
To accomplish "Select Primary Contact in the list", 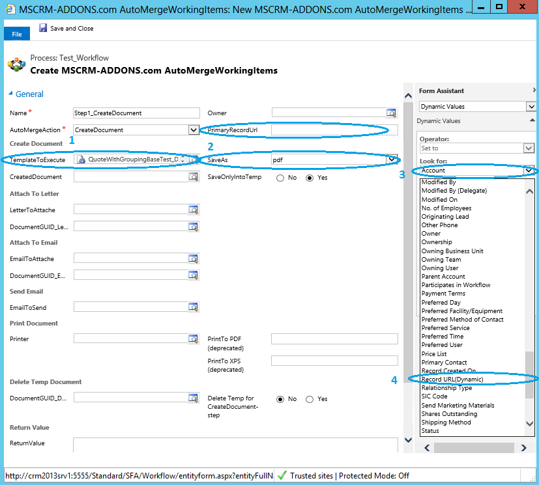I will point(444,363).
